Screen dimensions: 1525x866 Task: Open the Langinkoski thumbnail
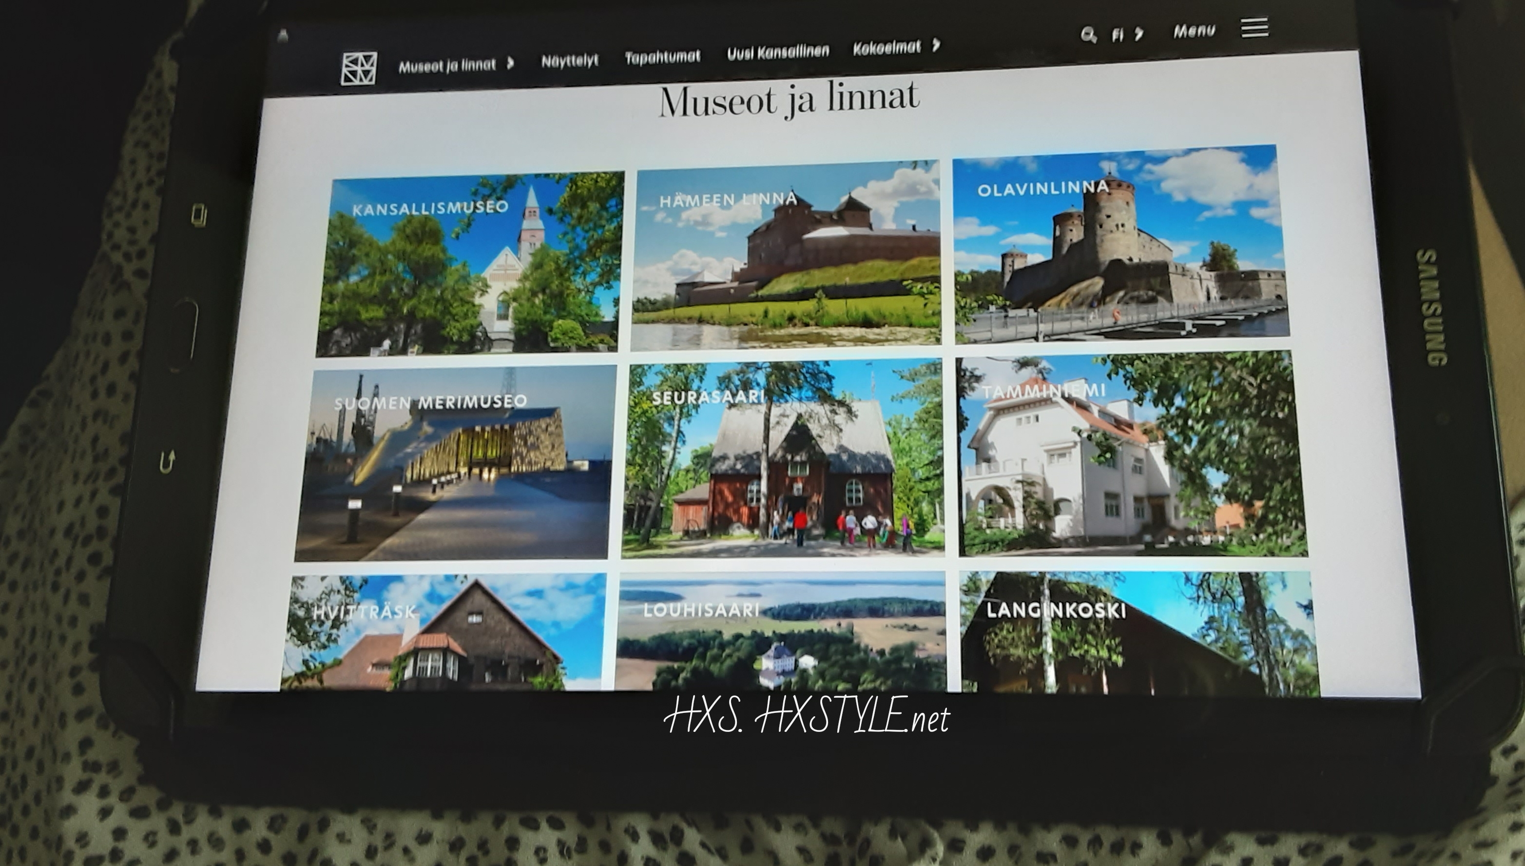coord(1138,633)
